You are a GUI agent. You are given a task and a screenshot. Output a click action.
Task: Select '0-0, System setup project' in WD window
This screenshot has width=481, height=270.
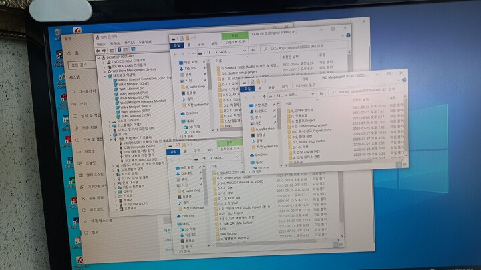[309, 126]
